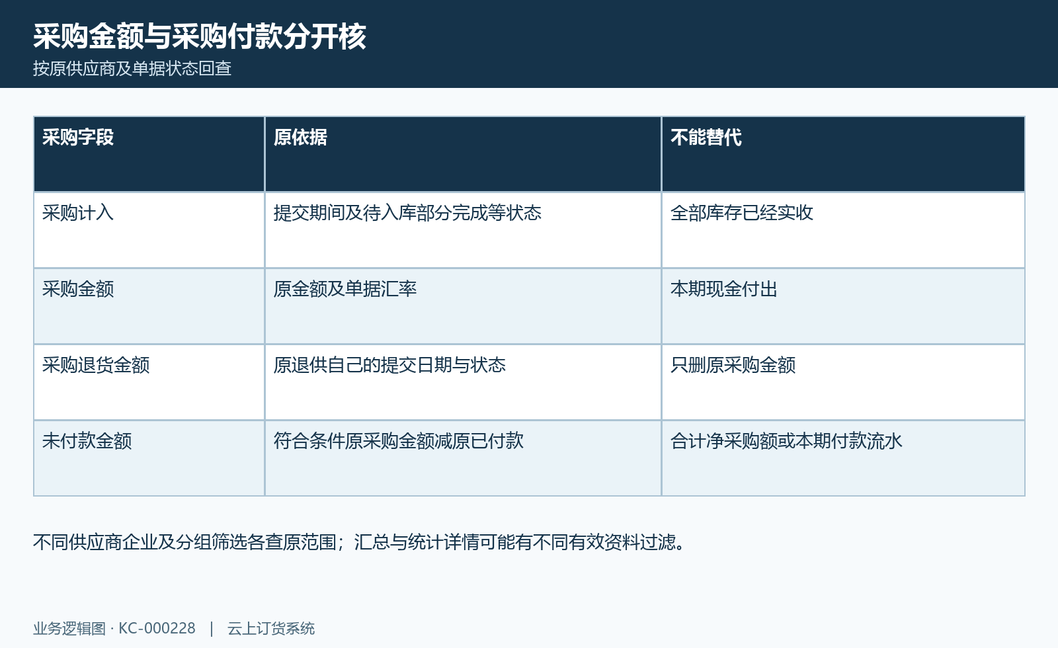Click the 采购金额 row label
This screenshot has height=648, width=1058.
tap(149, 306)
